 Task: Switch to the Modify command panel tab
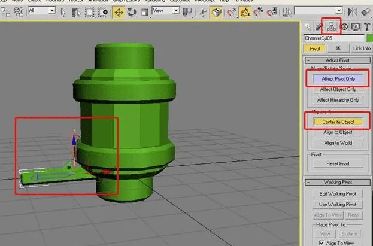click(319, 27)
